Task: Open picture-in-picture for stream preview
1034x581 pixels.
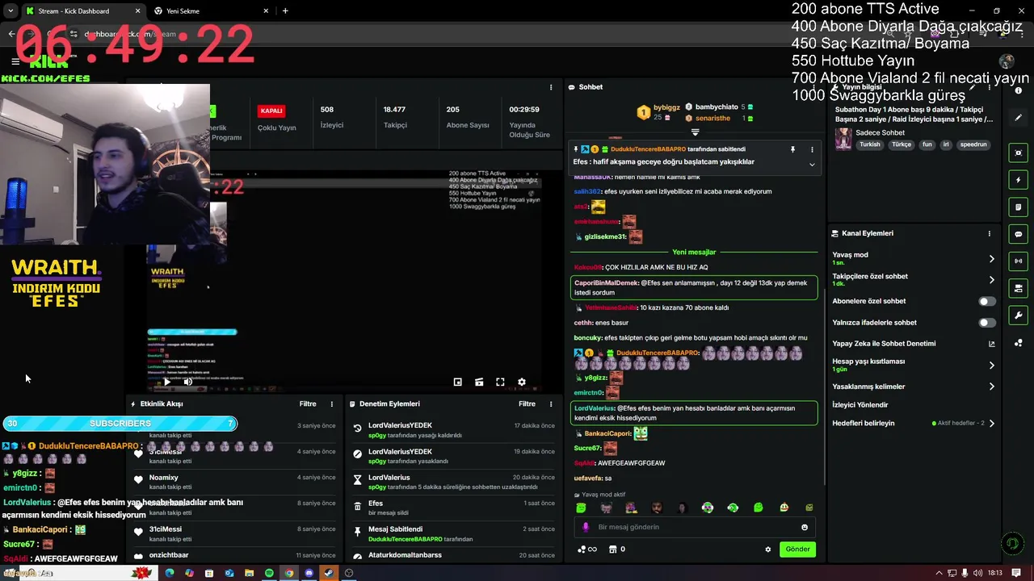Action: (457, 382)
